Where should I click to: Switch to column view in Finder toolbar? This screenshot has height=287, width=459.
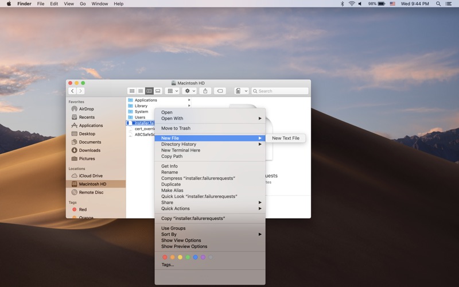[x=149, y=91]
